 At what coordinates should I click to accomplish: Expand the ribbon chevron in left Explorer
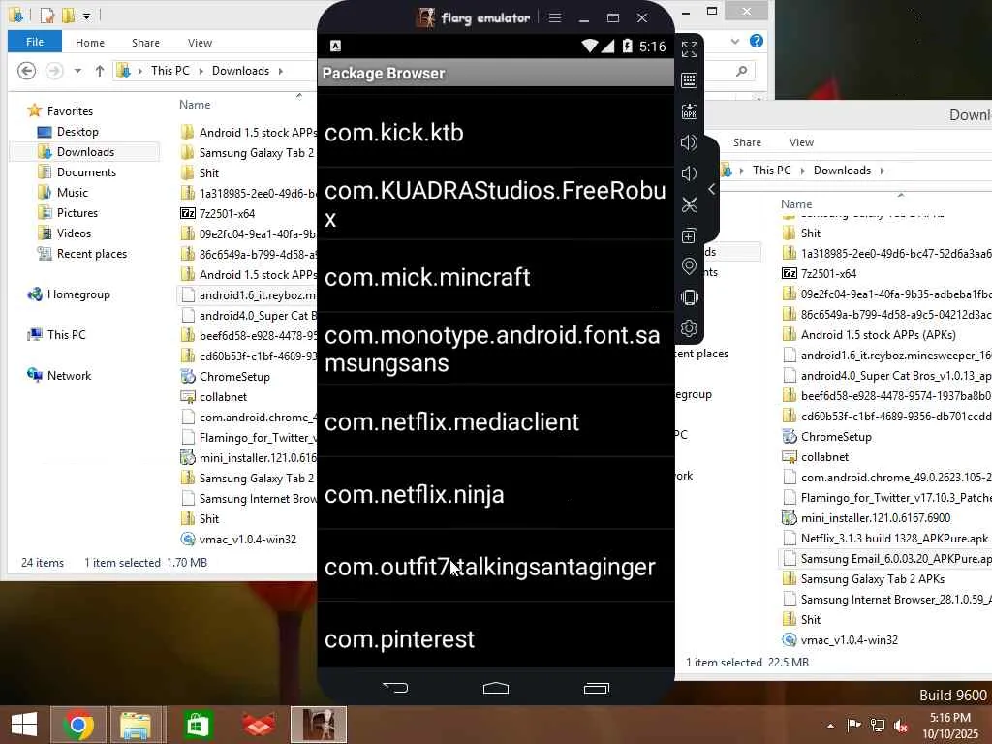click(735, 41)
